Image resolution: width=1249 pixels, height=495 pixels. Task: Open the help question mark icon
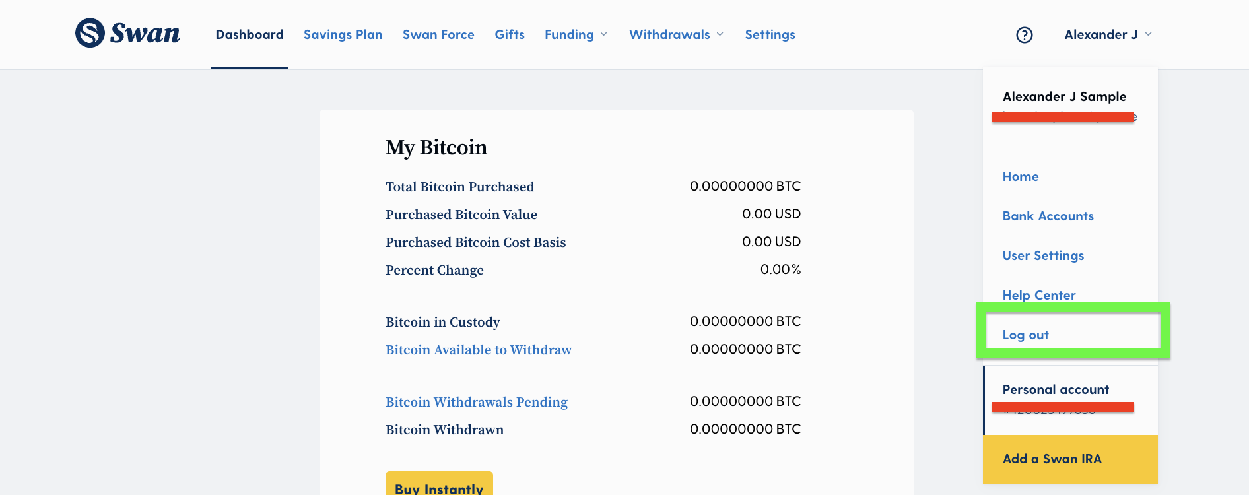click(x=1024, y=35)
